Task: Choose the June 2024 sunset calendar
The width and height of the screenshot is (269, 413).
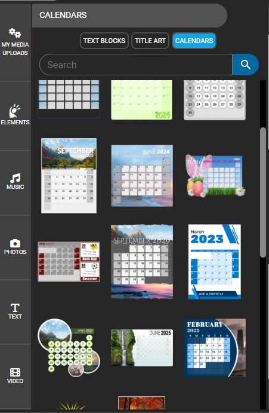Action: [x=142, y=176]
